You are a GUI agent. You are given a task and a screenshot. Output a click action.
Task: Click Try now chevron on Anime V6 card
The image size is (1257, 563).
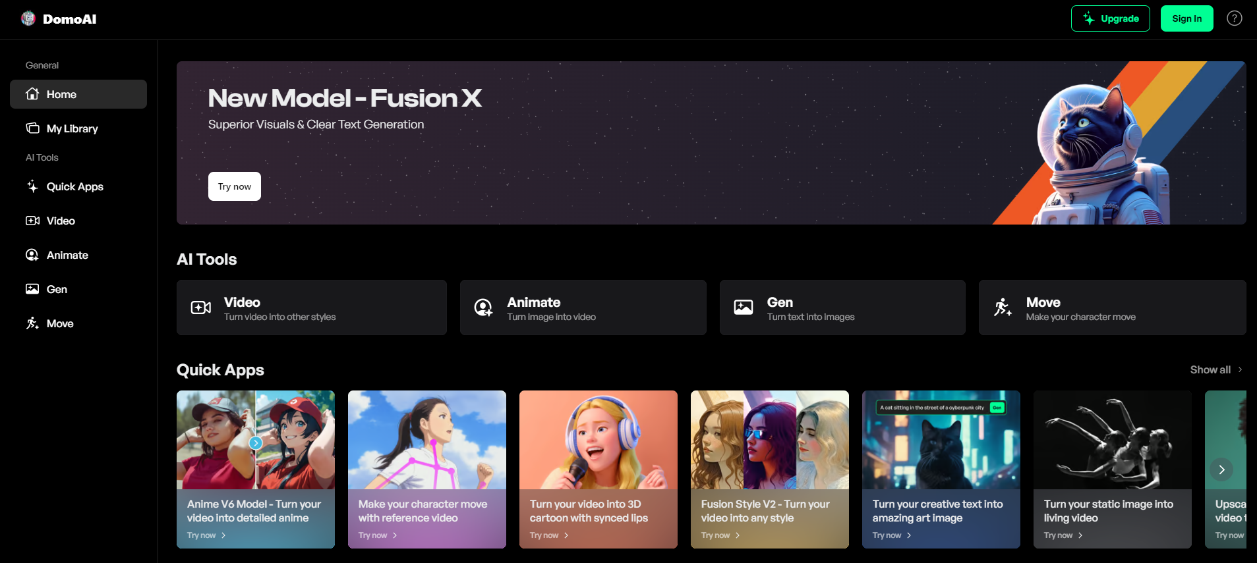pos(223,535)
